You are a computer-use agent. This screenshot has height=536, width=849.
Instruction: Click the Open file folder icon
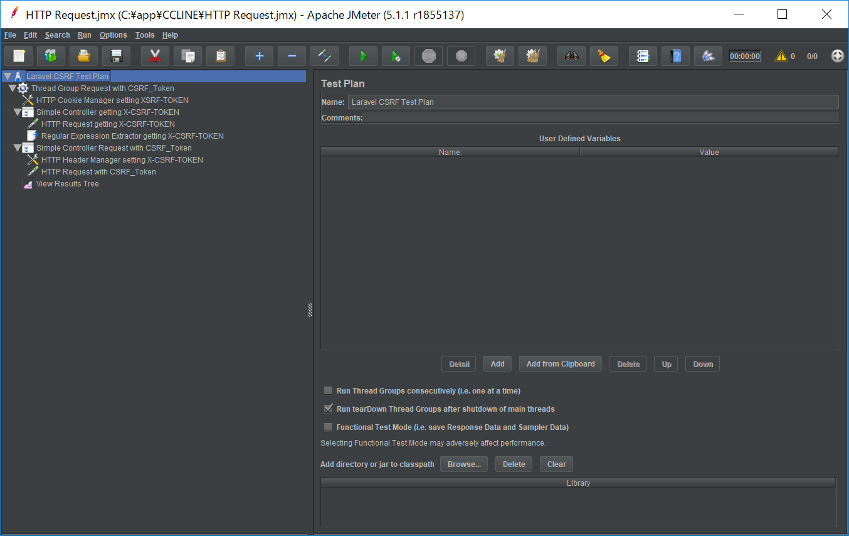click(x=83, y=56)
